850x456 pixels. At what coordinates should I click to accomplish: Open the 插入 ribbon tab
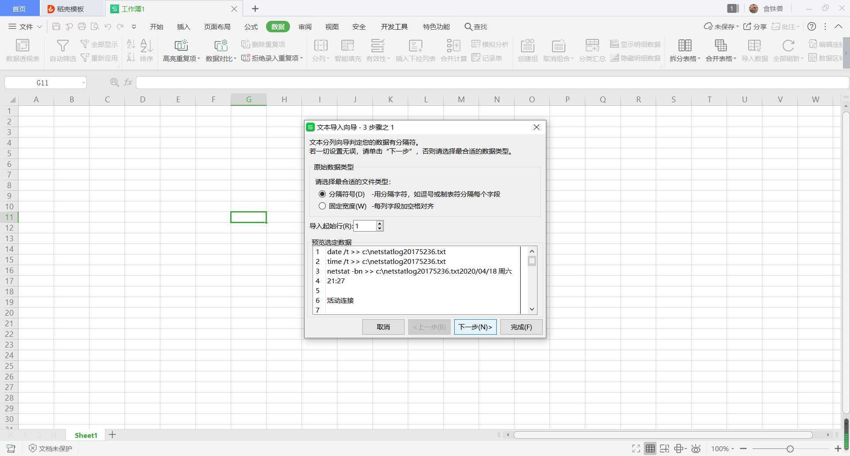tap(183, 27)
